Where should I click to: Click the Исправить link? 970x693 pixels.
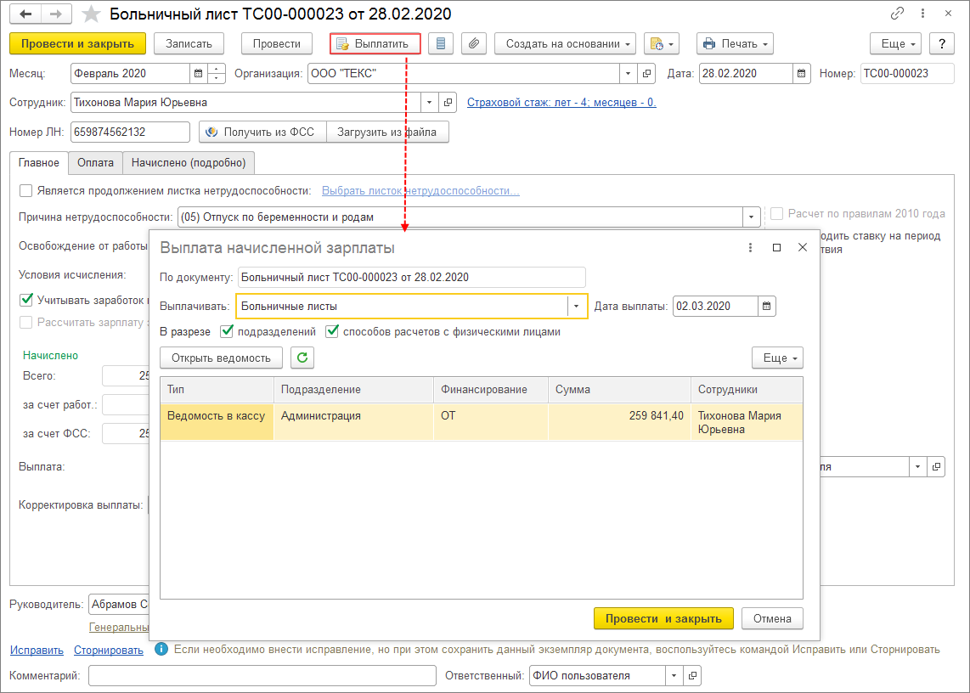(x=37, y=651)
